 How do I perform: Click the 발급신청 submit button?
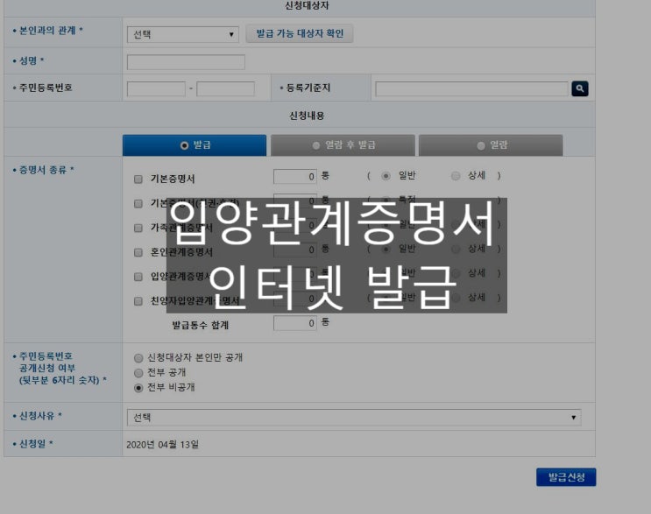[x=566, y=477]
